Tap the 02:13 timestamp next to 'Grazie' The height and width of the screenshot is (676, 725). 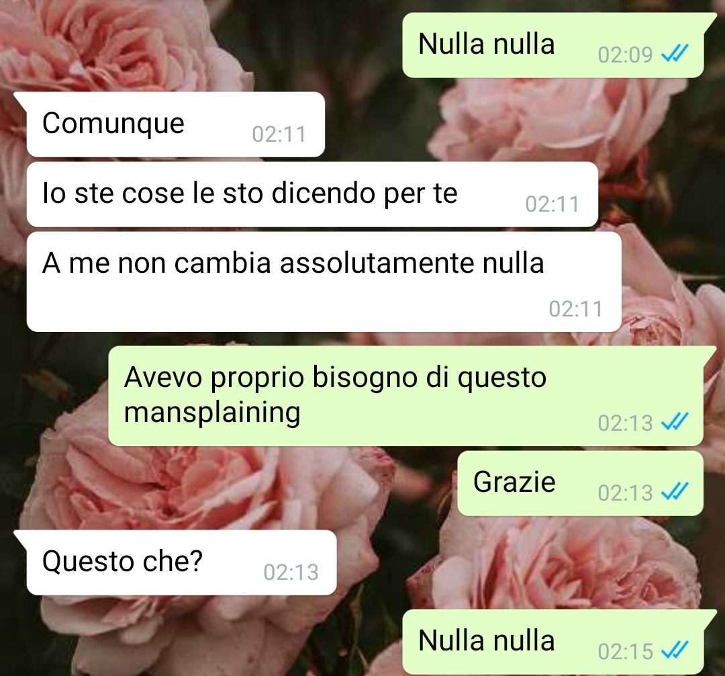click(x=625, y=493)
